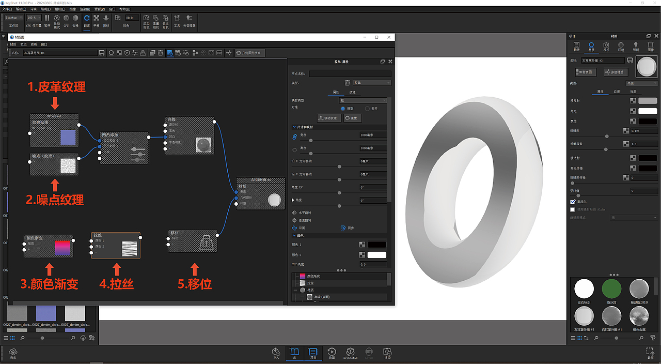Open the 云库 cloud library icon
The height and width of the screenshot is (364, 661).
(13, 352)
